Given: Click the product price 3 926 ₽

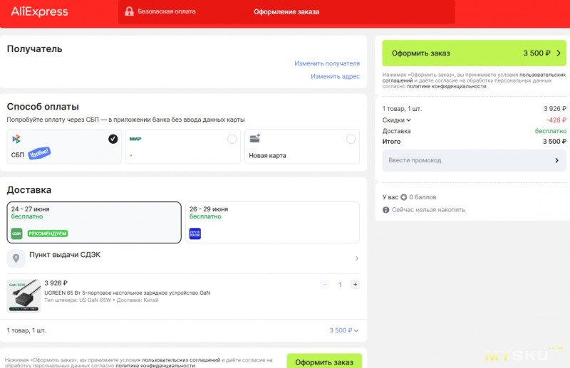Looking at the screenshot, I should (x=56, y=283).
